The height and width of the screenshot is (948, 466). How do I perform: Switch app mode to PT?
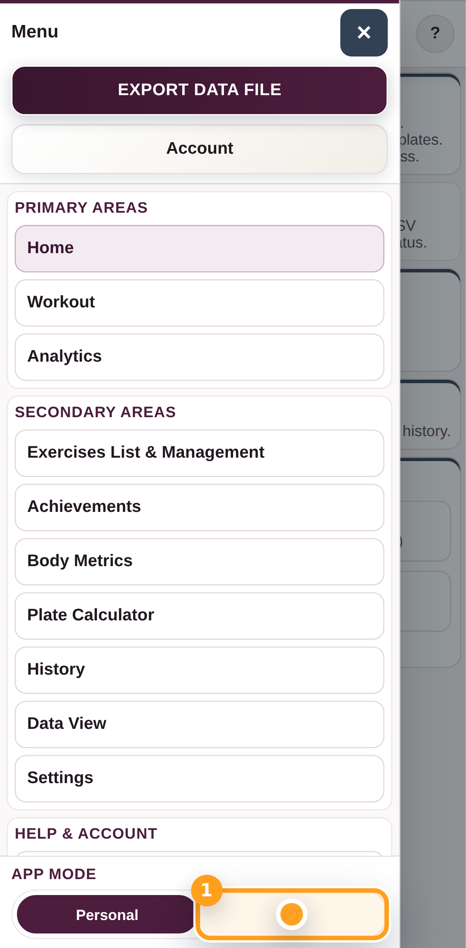pos(292,914)
